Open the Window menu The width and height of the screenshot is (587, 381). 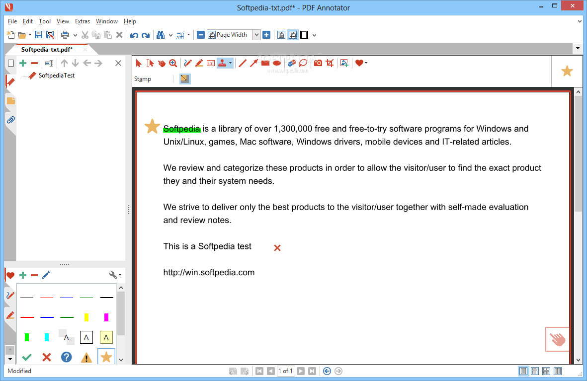pyautogui.click(x=107, y=21)
